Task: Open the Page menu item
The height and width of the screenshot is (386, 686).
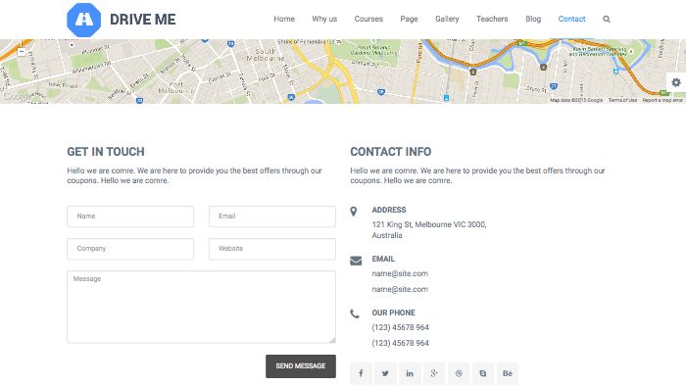Action: pyautogui.click(x=409, y=19)
